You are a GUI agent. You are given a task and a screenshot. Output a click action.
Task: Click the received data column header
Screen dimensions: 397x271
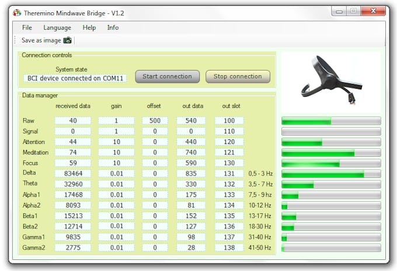tap(73, 106)
